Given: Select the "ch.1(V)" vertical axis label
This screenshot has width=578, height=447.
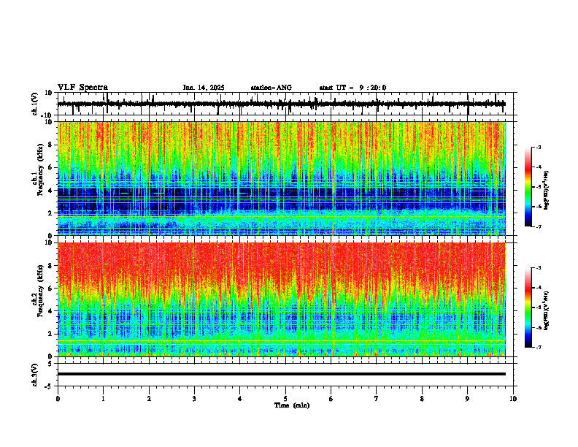Looking at the screenshot, I should coord(35,104).
